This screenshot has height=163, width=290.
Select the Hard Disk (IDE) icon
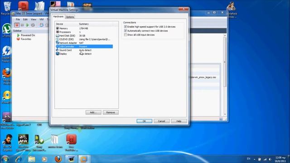click(58, 35)
